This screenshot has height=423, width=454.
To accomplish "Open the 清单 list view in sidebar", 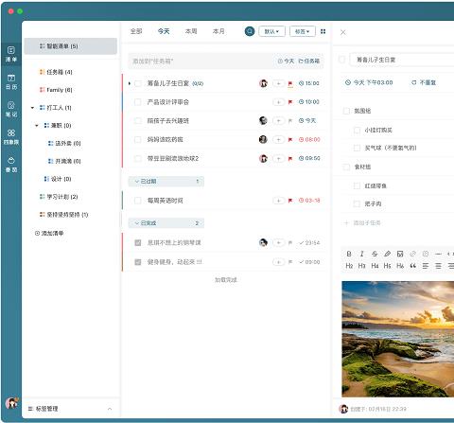I will tap(11, 54).
